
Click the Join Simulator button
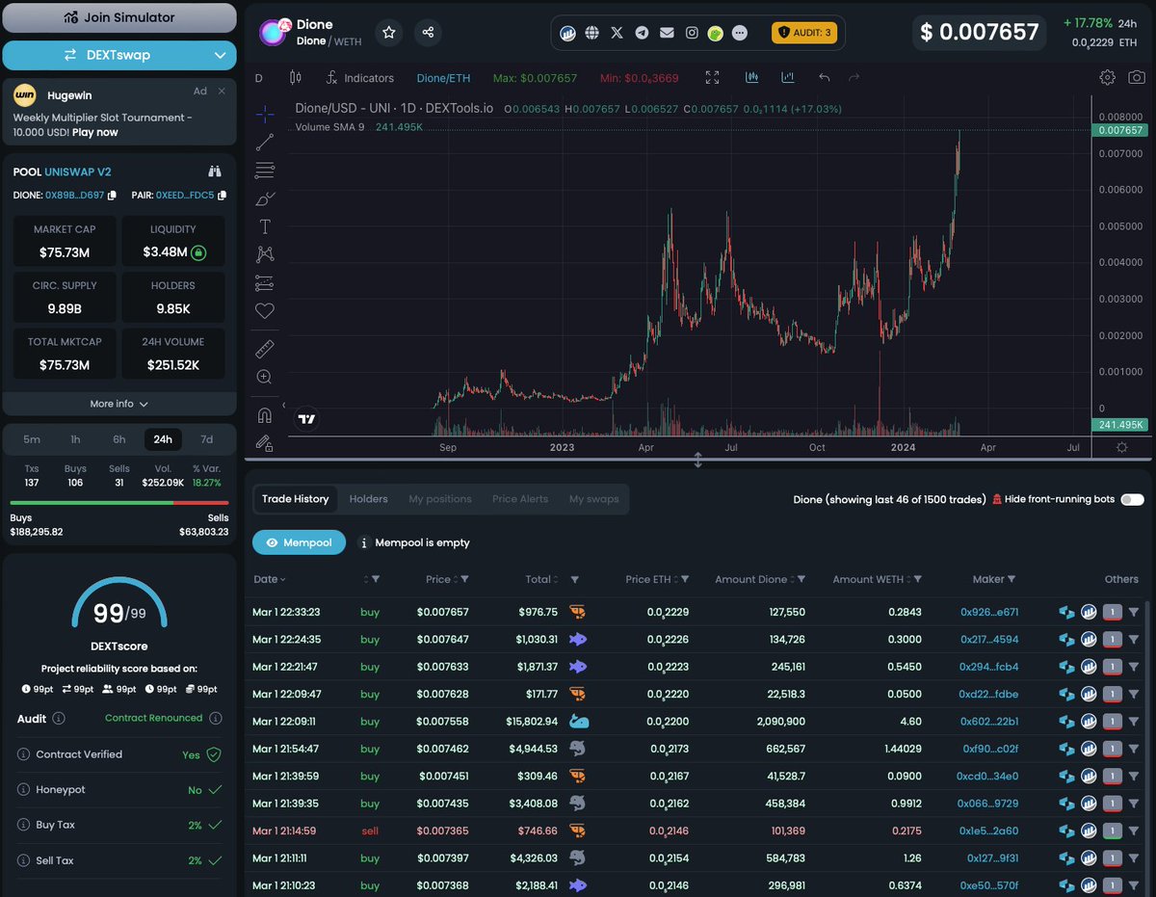(119, 17)
